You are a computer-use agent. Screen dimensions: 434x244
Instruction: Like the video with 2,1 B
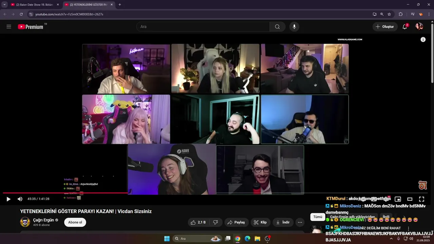(x=198, y=222)
